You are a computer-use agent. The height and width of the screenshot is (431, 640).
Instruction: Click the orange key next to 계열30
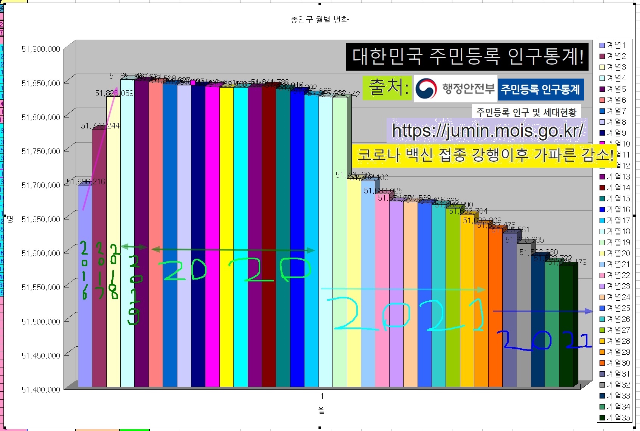[x=602, y=363]
